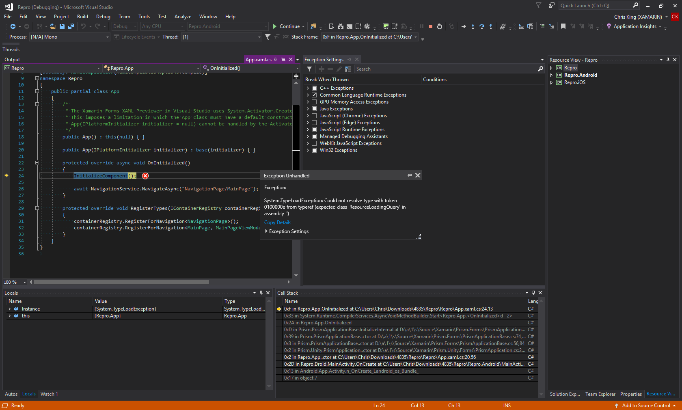
Task: Click the Step Into arrow icon
Action: [473, 26]
